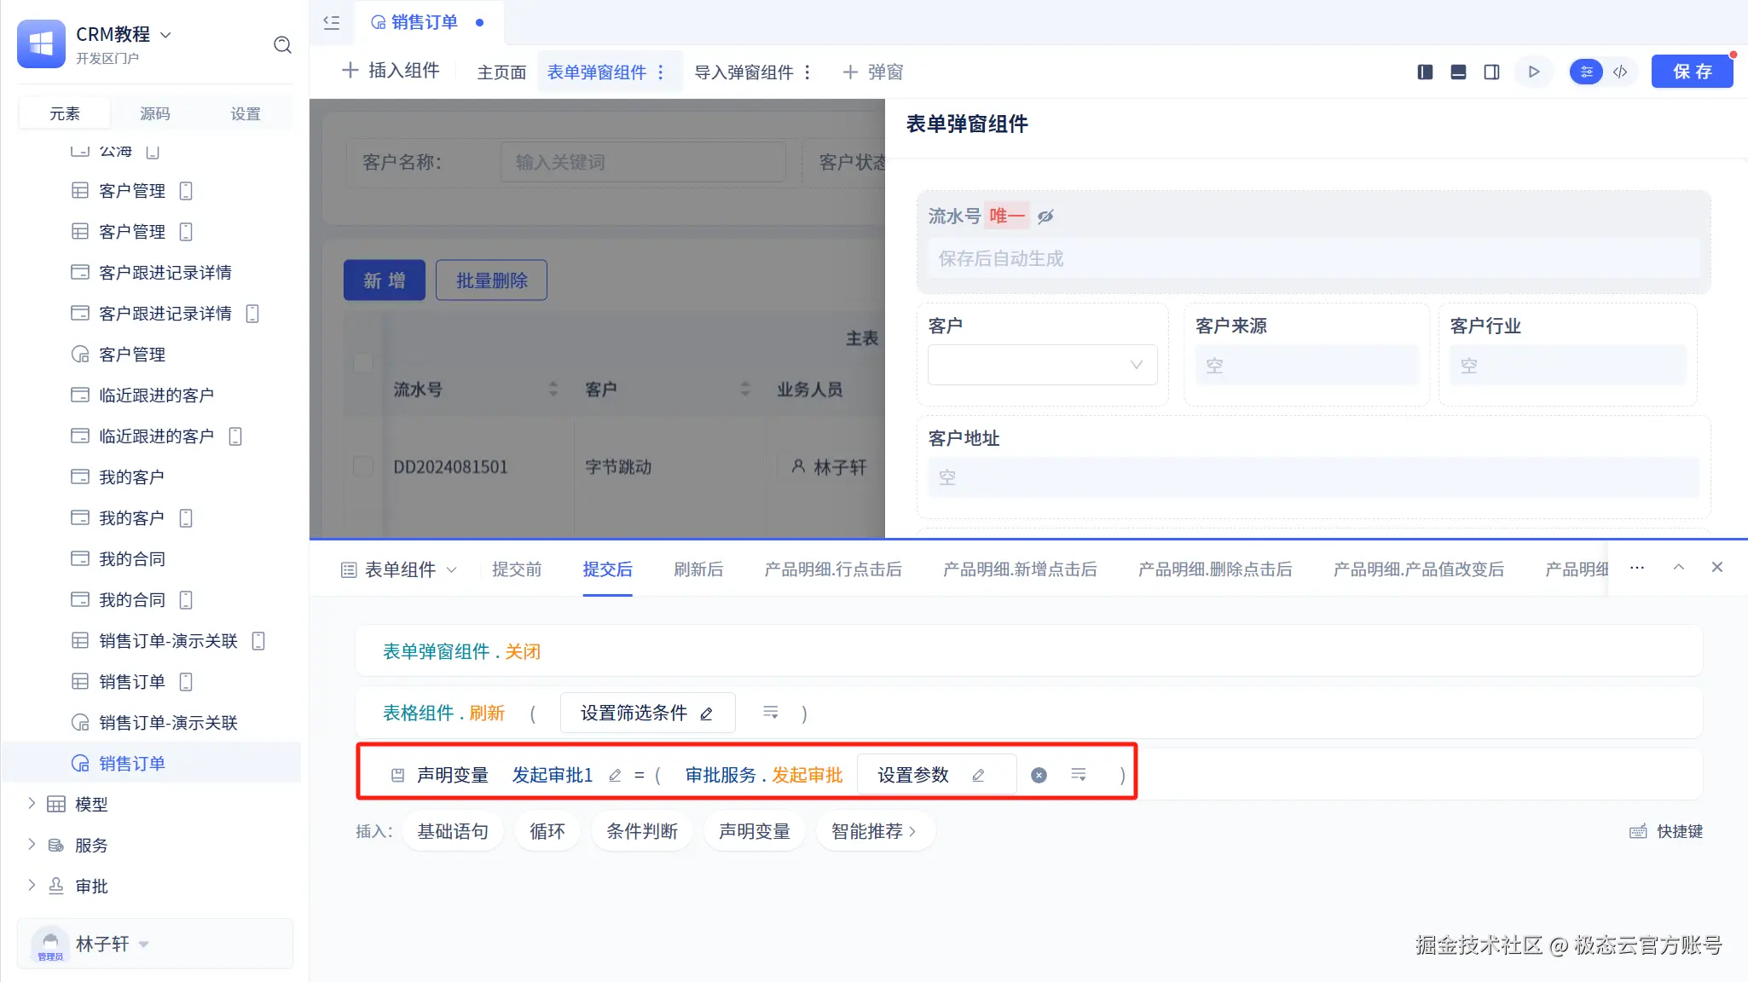Insert a 声明变量 statement
The width and height of the screenshot is (1748, 982).
point(755,831)
